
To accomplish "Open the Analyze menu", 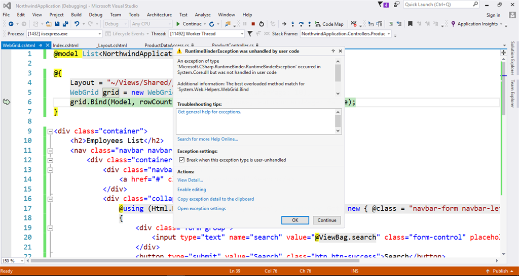I will pos(203,15).
